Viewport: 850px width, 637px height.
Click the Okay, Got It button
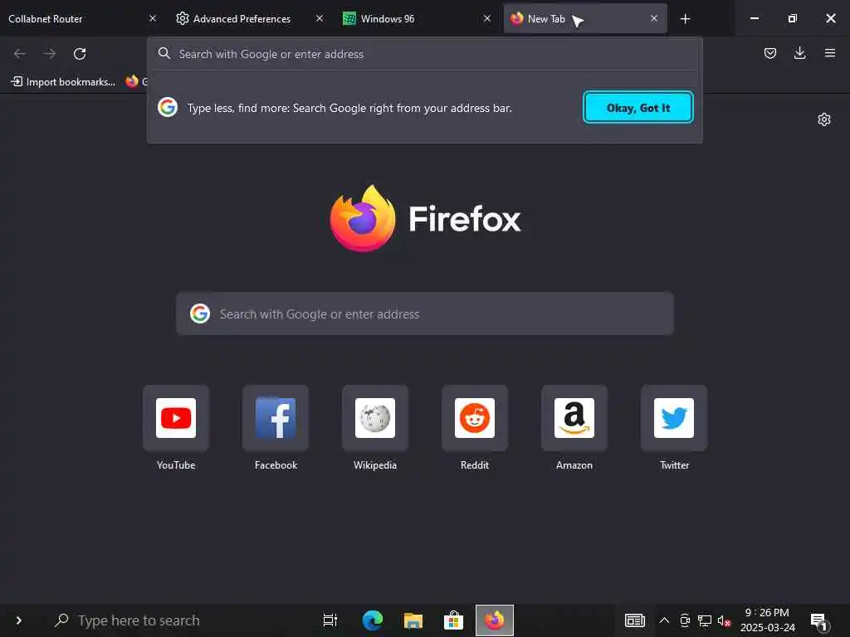(638, 107)
